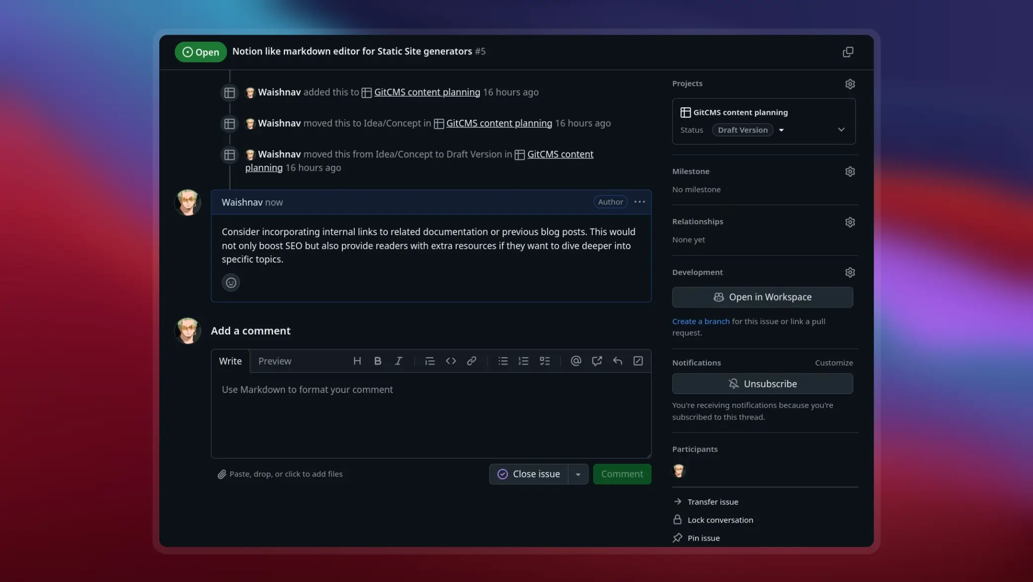The width and height of the screenshot is (1033, 582).
Task: Click Unsubscribe to stop thread notifications
Action: pos(762,384)
